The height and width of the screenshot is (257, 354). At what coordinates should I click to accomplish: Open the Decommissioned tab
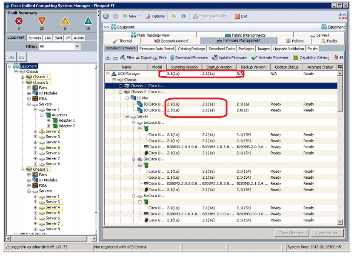(171, 41)
